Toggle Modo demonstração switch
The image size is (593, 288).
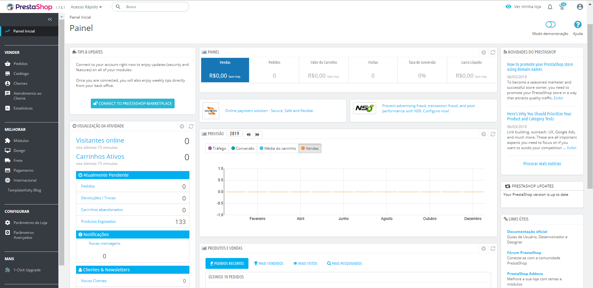(x=550, y=24)
